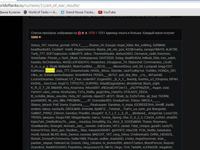Click the player name GaMbiT_PWNZ

coord(41,113)
